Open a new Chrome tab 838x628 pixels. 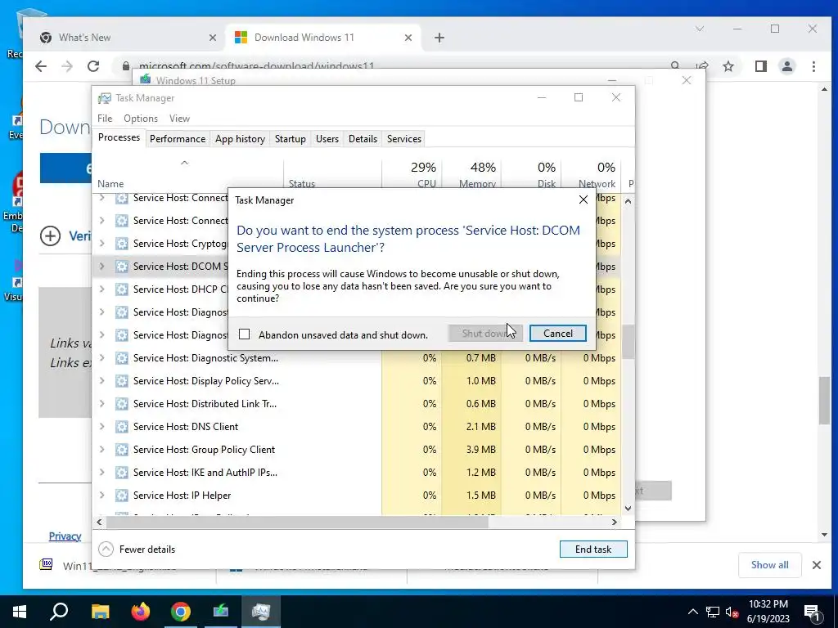439,38
